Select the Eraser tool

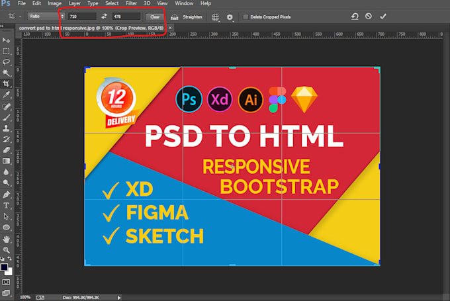pos(6,150)
